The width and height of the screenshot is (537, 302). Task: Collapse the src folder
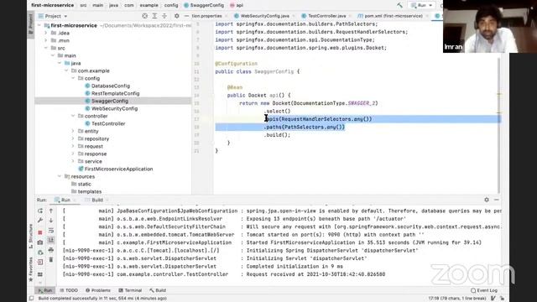click(46, 48)
